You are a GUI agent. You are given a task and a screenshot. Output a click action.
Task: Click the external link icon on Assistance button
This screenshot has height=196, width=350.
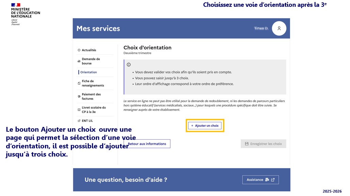click(273, 180)
